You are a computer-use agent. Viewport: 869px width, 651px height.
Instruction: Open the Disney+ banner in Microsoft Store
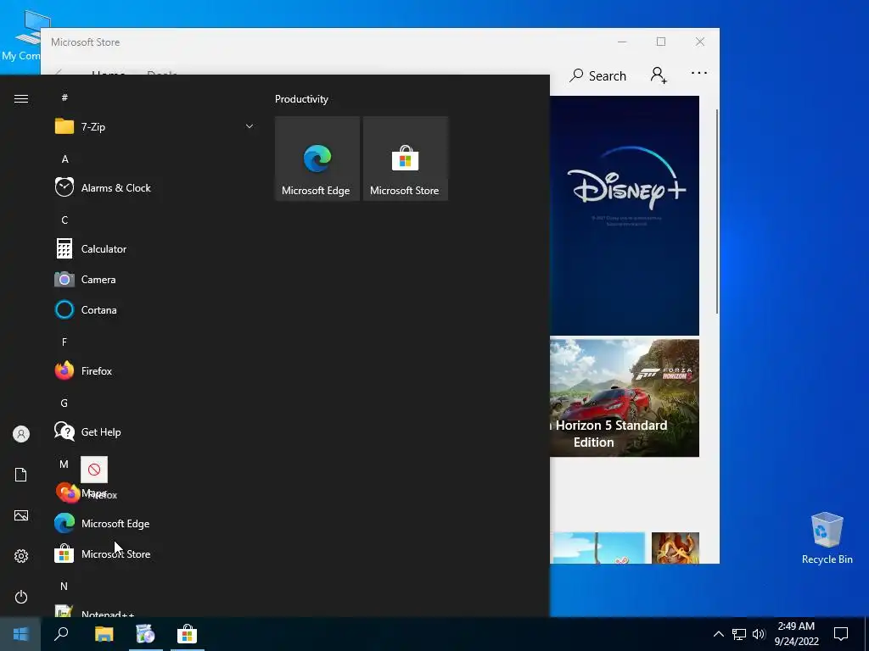coord(625,215)
